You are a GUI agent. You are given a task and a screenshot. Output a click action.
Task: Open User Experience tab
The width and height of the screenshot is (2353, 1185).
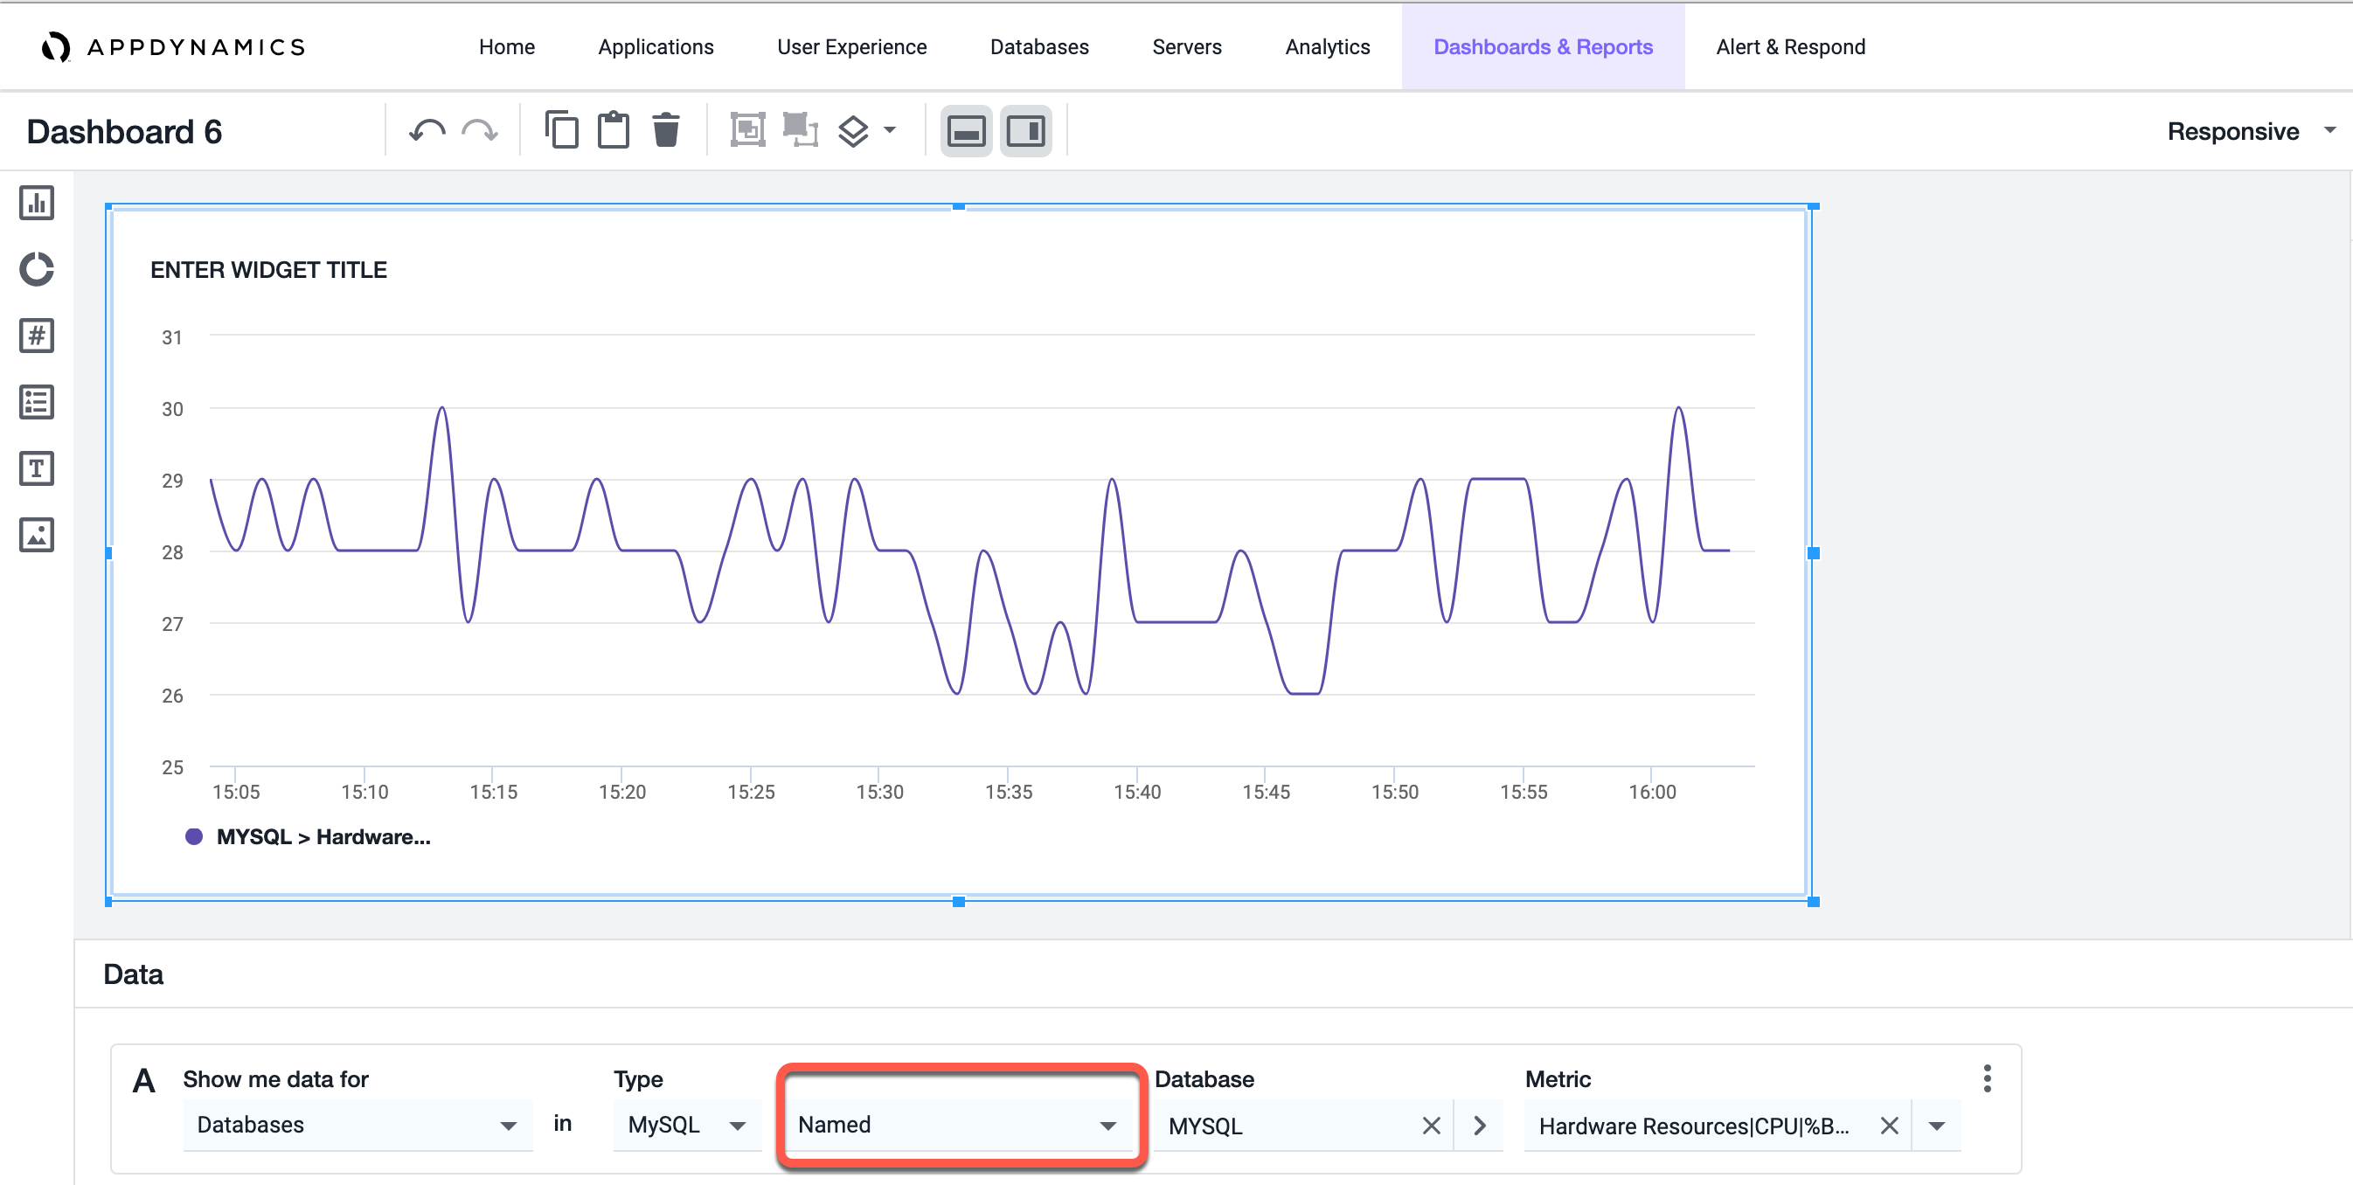coord(851,47)
